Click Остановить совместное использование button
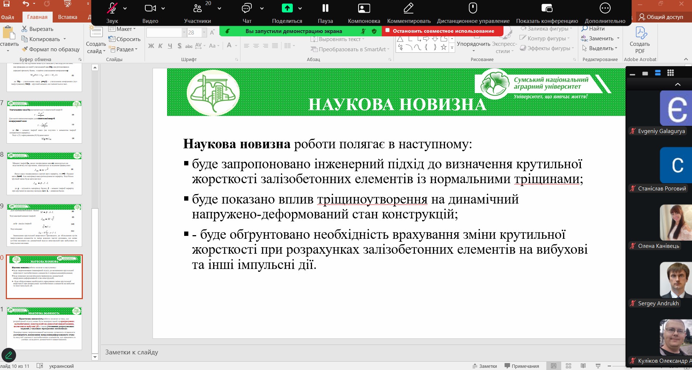The height and width of the screenshot is (370, 692). tap(443, 31)
